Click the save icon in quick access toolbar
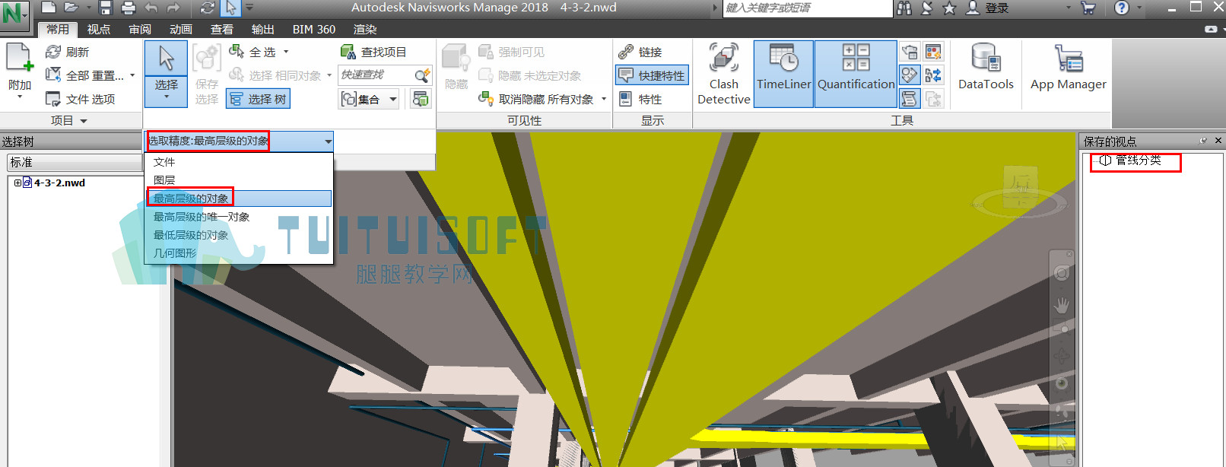 pos(106,8)
